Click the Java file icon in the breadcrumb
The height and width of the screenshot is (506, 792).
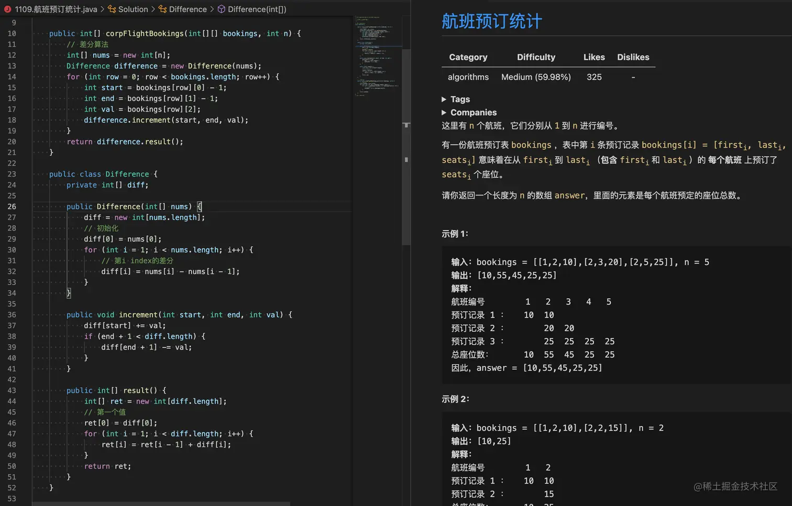click(x=7, y=9)
